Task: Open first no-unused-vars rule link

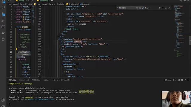Action: [86, 90]
